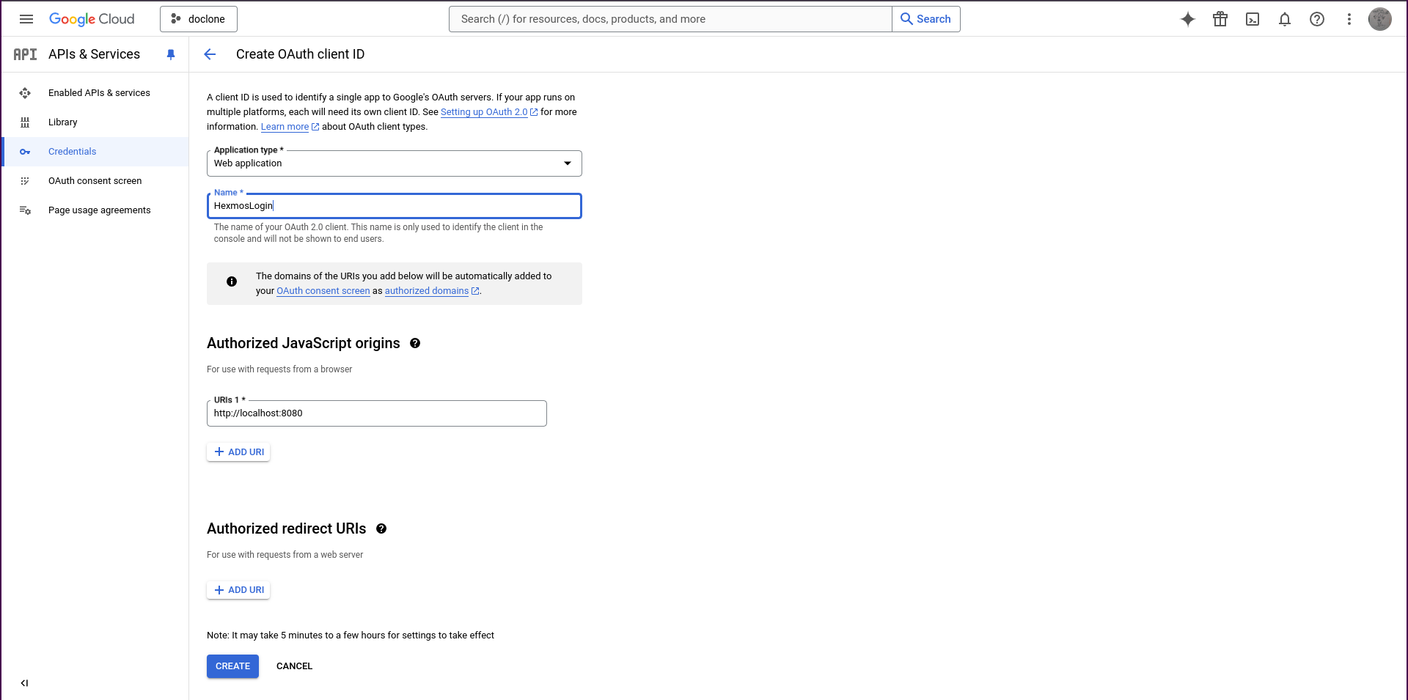Open the free trial gift icon
The width and height of the screenshot is (1408, 700).
1220,19
